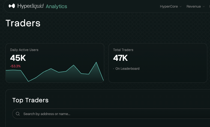Click the On Leaderboard label

[x=127, y=69]
